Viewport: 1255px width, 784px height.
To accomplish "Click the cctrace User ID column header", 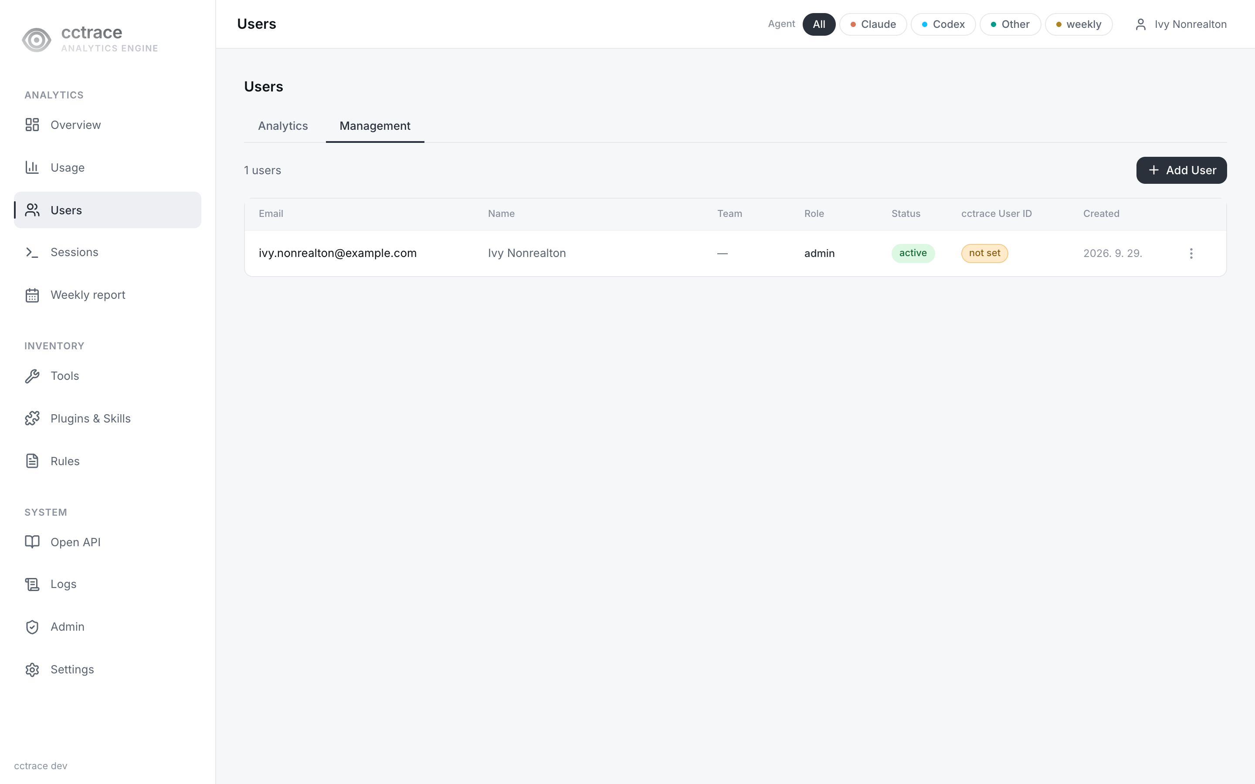I will point(996,213).
